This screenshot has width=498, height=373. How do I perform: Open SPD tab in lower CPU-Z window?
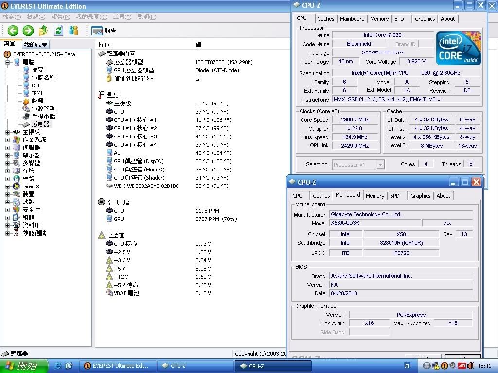pos(395,196)
